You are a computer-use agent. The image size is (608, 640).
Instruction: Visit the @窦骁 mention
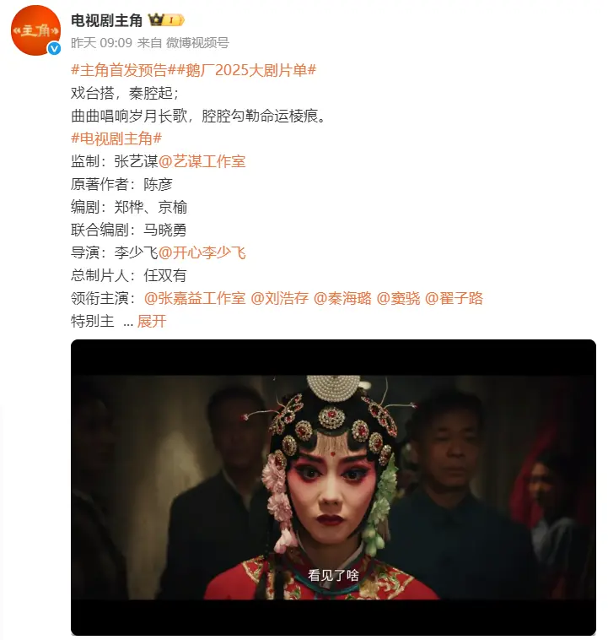398,298
